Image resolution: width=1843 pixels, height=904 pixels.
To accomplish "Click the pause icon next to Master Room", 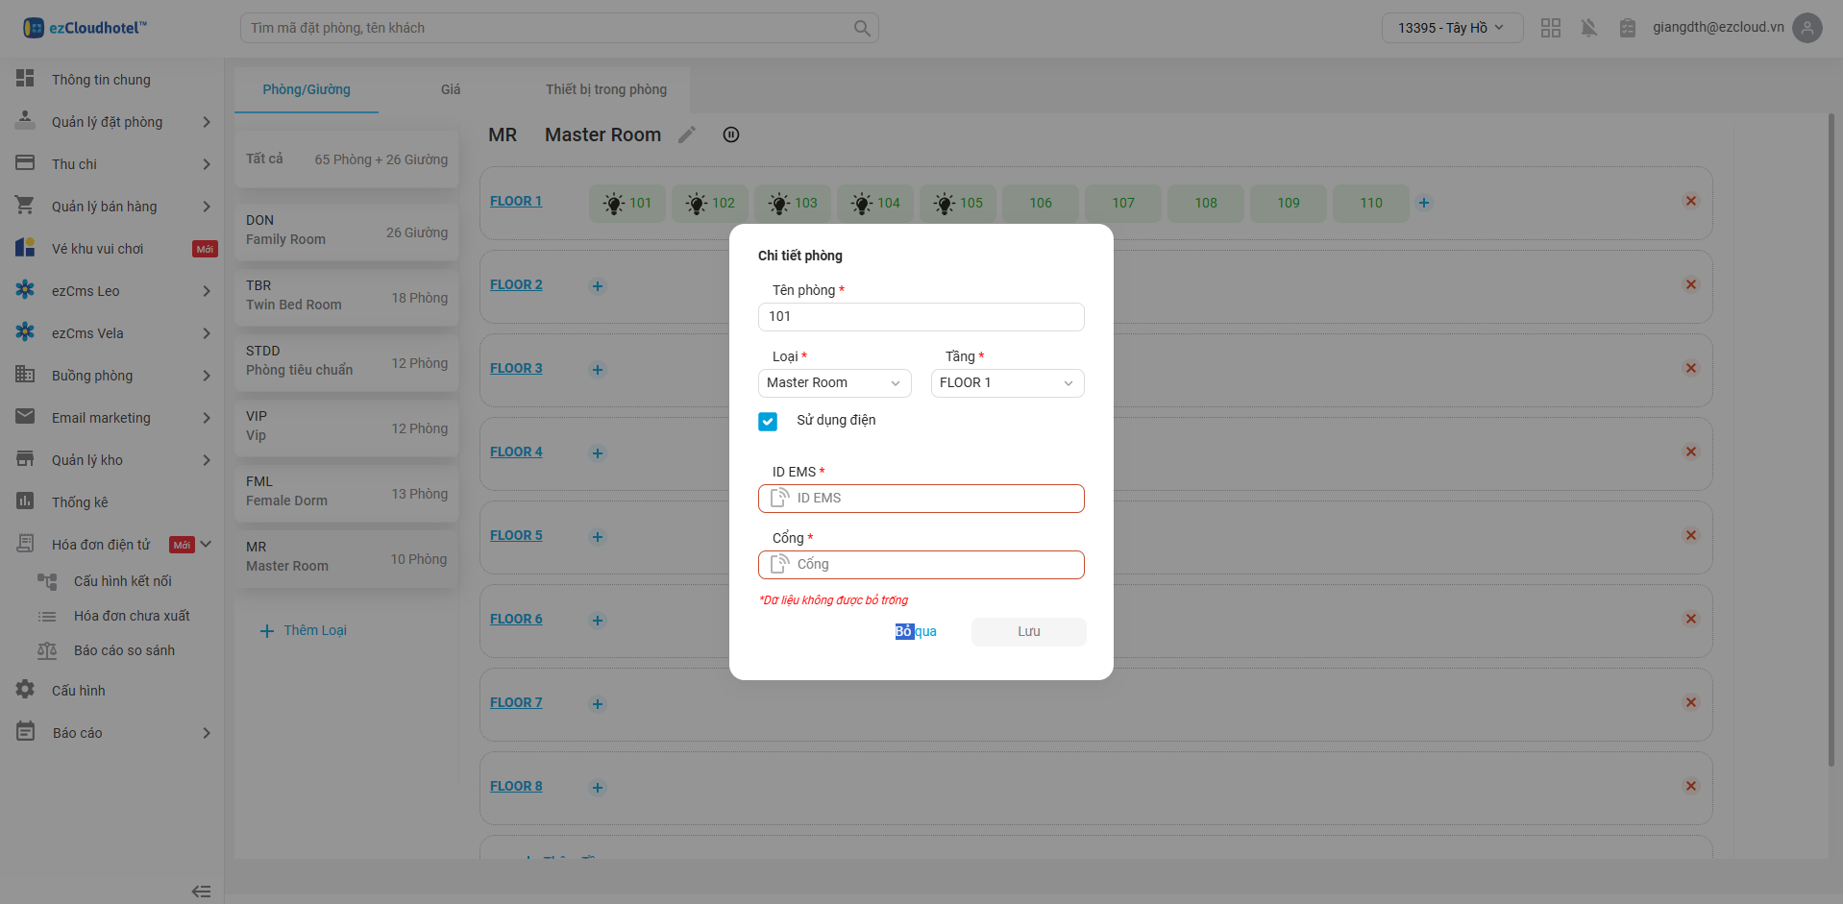I will click(731, 135).
